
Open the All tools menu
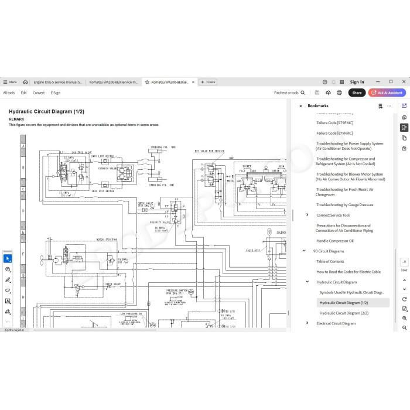pyautogui.click(x=9, y=93)
